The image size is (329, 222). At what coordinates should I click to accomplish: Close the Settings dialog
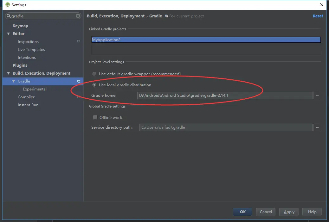point(322,5)
